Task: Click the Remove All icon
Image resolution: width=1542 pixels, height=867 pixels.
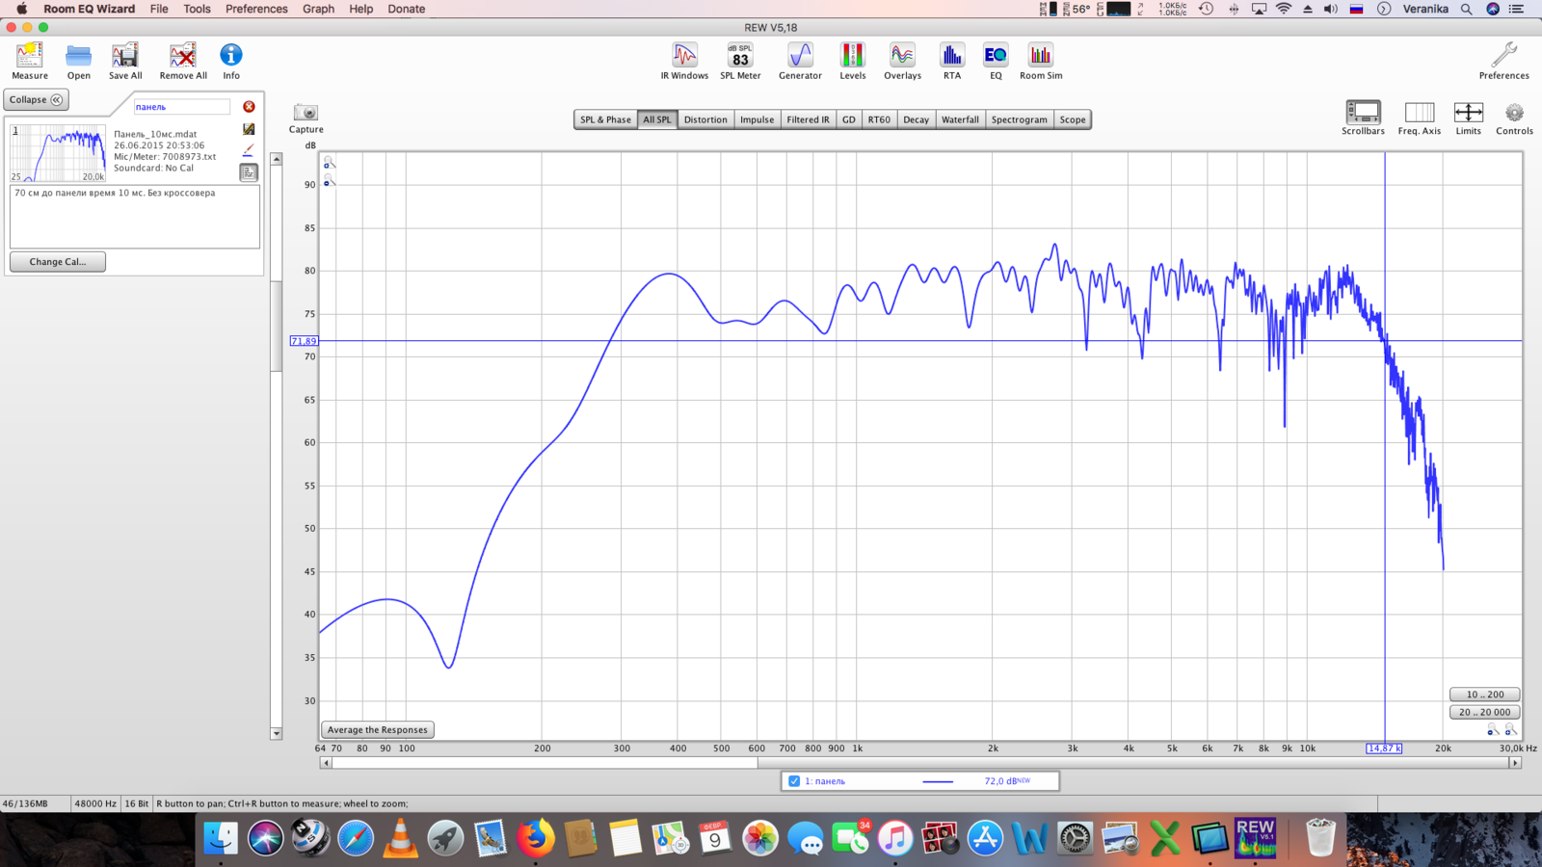Action: pyautogui.click(x=183, y=62)
